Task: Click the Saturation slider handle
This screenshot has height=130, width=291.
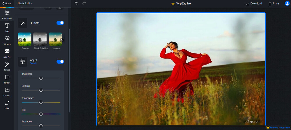Action: pos(41,126)
